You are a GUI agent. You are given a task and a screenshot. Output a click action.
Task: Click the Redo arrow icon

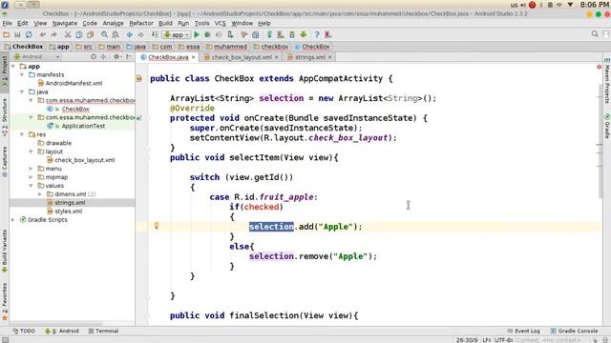(x=53, y=35)
